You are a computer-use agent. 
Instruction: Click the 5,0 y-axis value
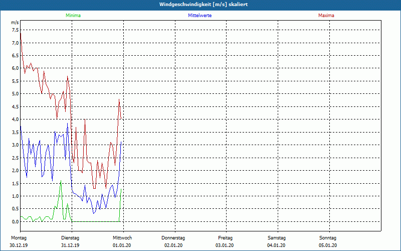click(16, 94)
